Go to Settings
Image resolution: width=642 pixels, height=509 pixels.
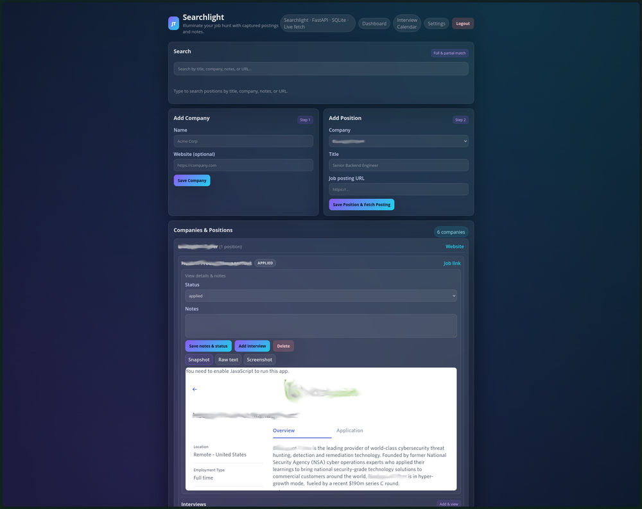(436, 24)
